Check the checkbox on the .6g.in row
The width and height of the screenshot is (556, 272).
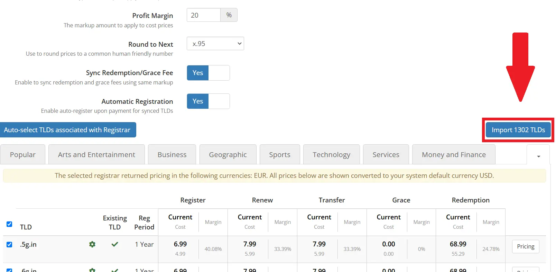(x=9, y=270)
